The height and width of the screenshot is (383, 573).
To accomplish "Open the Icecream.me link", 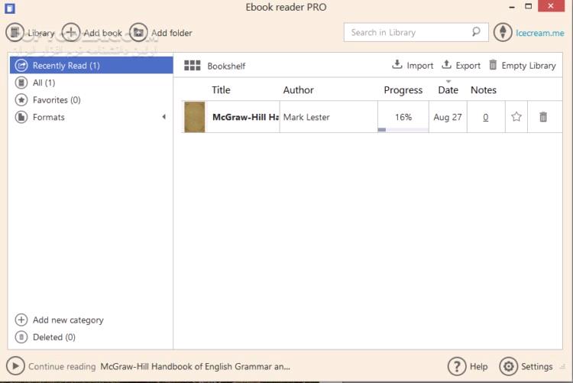I will 539,33.
